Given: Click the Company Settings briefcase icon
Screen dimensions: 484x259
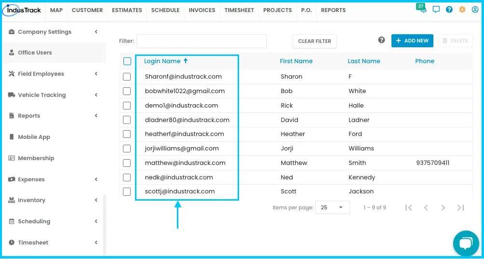Looking at the screenshot, I should click(x=12, y=32).
